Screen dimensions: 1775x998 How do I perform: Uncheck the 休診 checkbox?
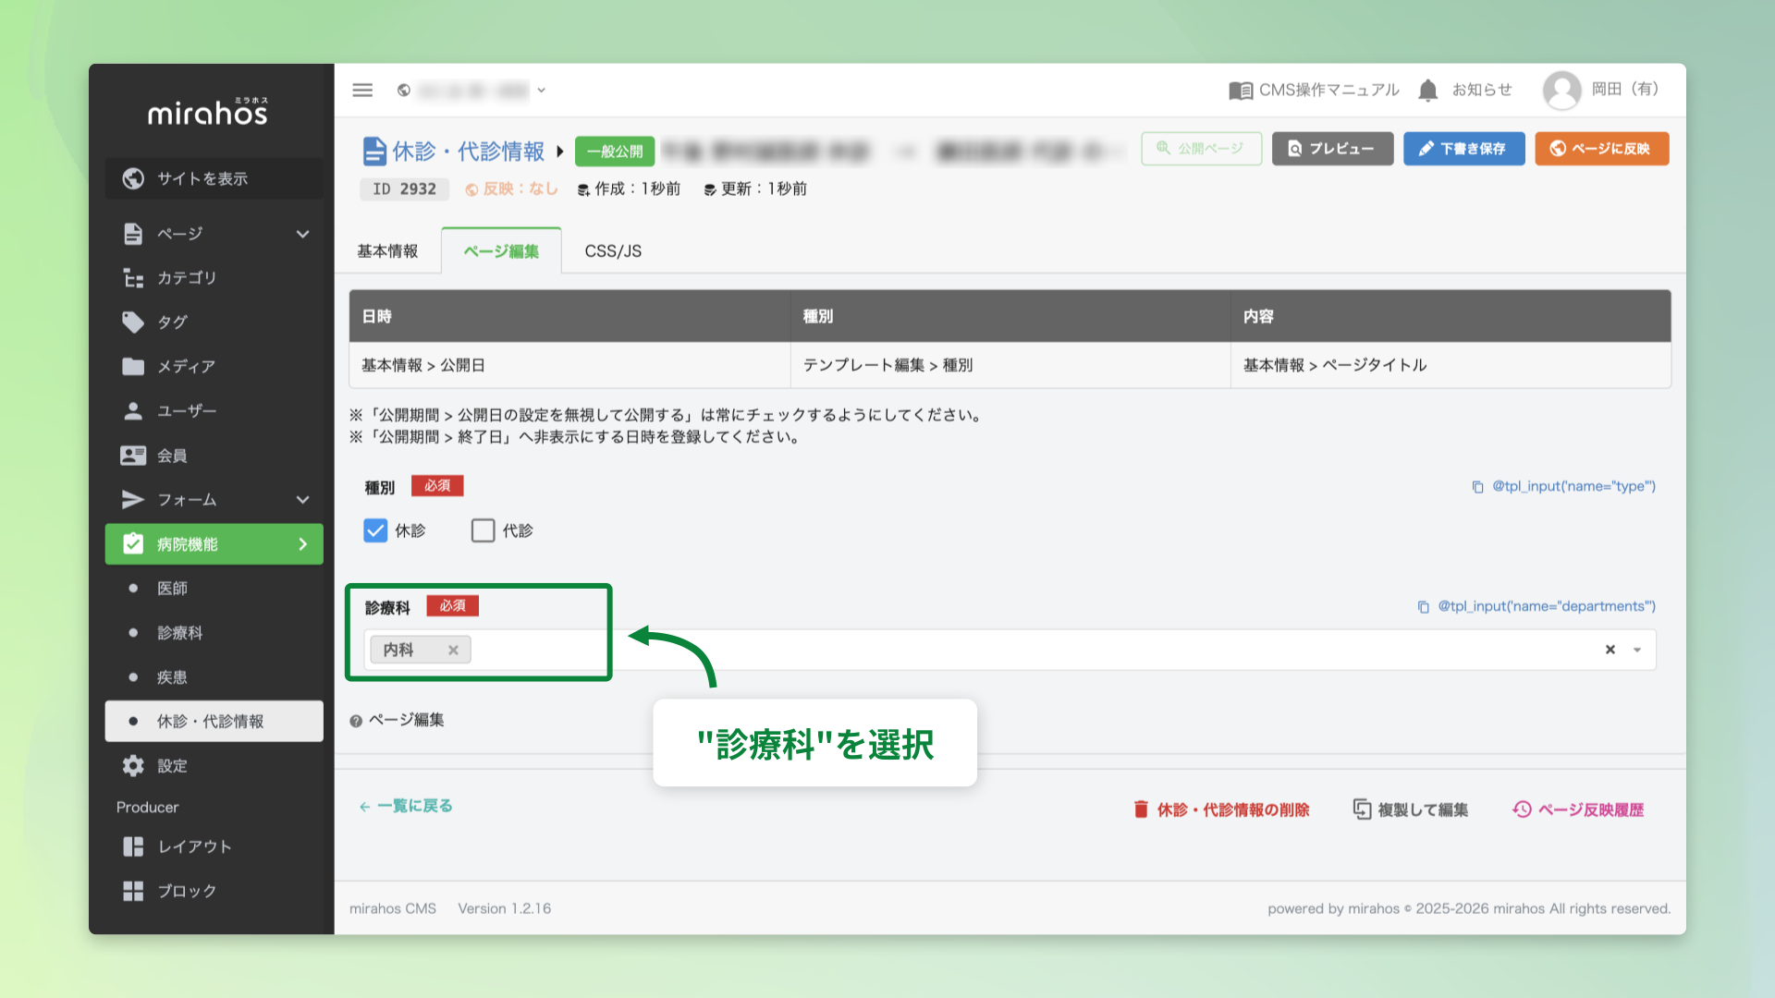(x=375, y=530)
